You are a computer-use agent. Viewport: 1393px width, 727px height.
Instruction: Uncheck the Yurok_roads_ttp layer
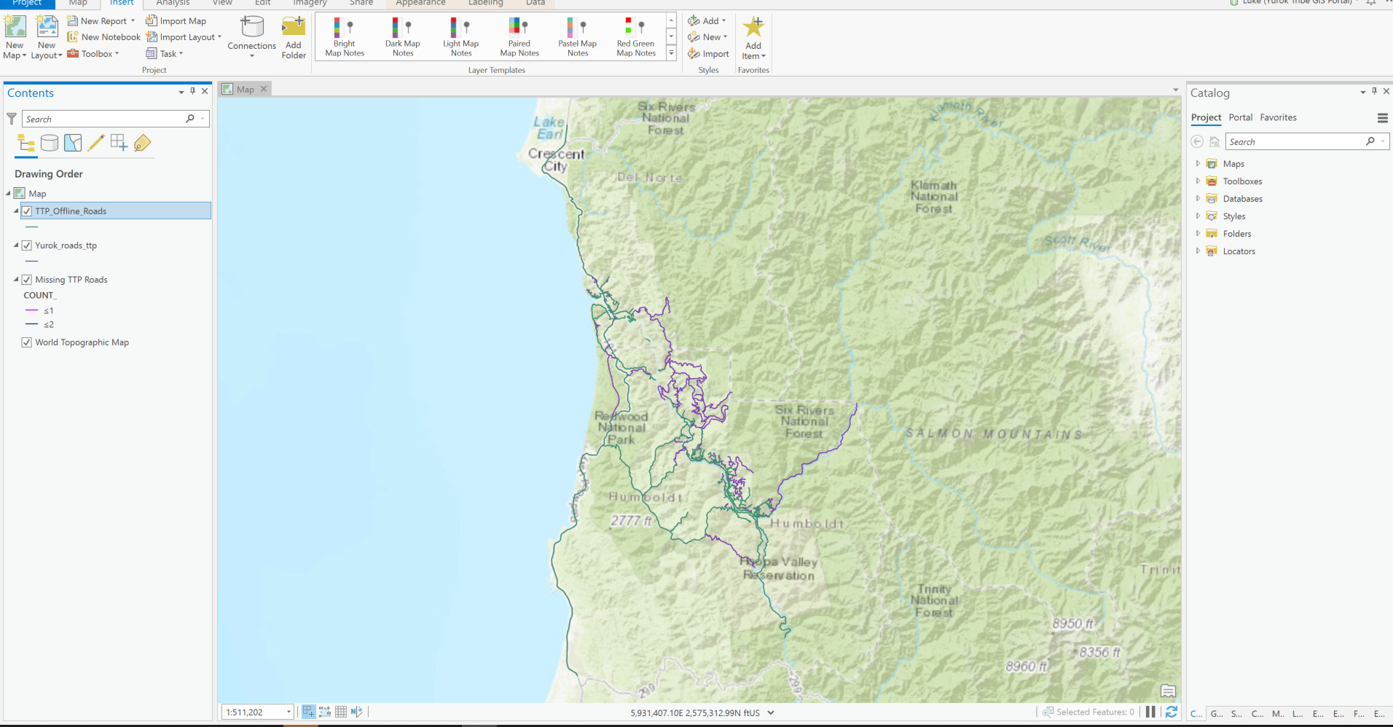coord(27,245)
